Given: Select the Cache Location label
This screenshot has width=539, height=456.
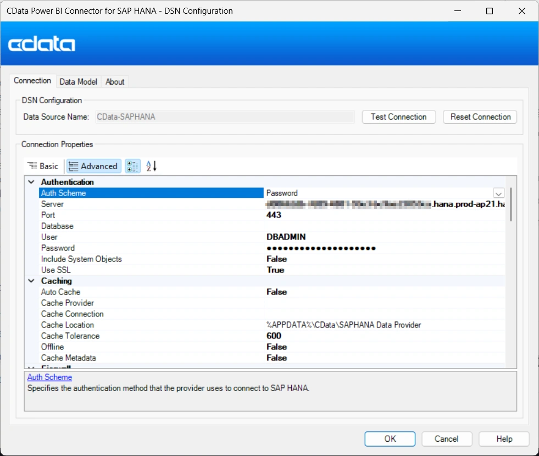Looking at the screenshot, I should [68, 325].
